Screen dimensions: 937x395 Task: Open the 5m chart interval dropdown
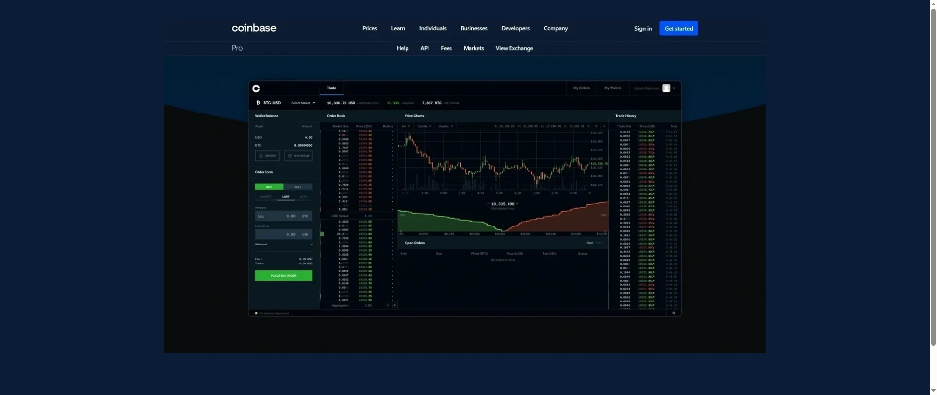(406, 126)
